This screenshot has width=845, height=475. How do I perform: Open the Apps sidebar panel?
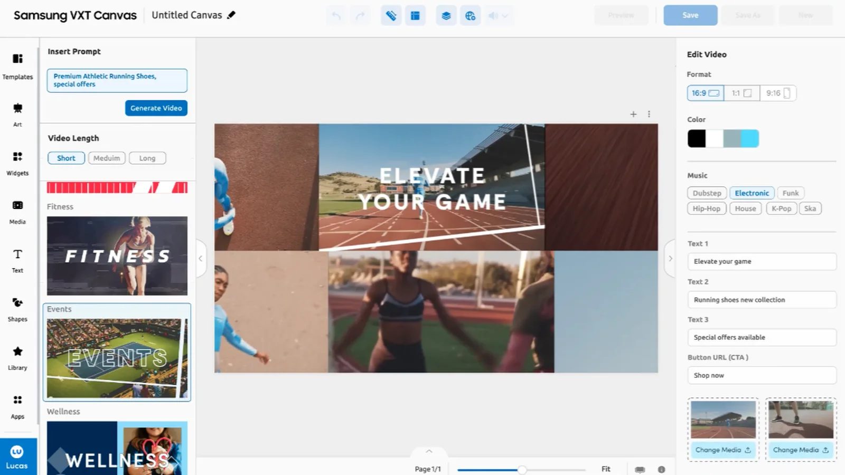coord(17,407)
